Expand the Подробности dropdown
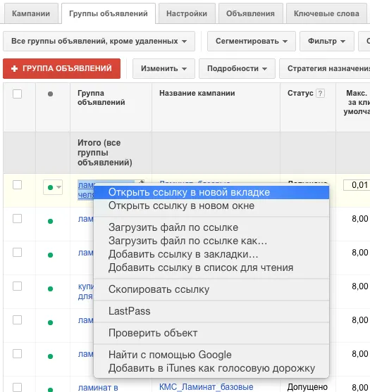The width and height of the screenshot is (370, 392). point(237,68)
